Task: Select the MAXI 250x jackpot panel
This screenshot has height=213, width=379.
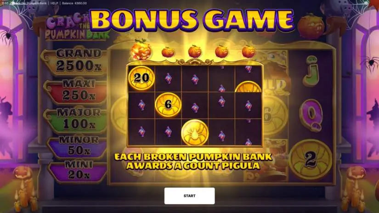Action: point(76,91)
